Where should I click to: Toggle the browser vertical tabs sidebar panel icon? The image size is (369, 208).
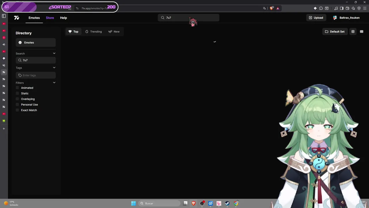[4, 16]
